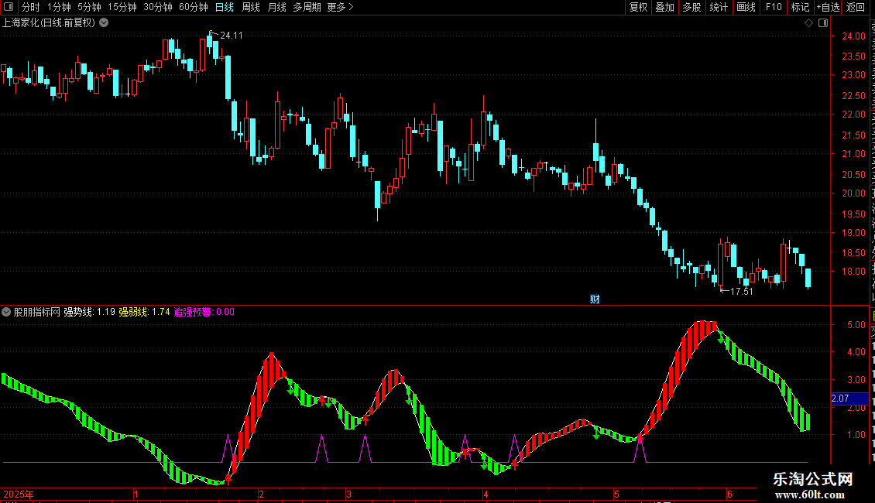The height and width of the screenshot is (503, 875).
Task: Click the 24.11 high price label
Action: [x=232, y=36]
